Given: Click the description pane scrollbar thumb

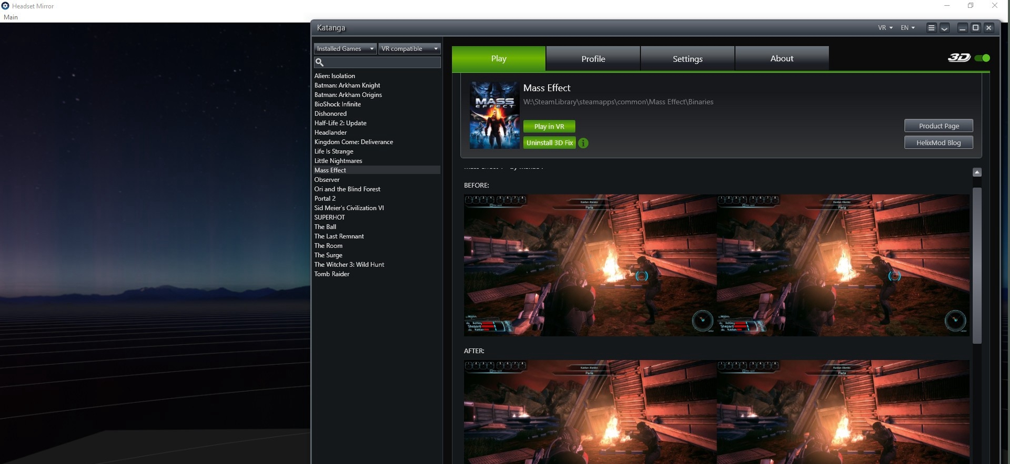Looking at the screenshot, I should click(x=977, y=265).
